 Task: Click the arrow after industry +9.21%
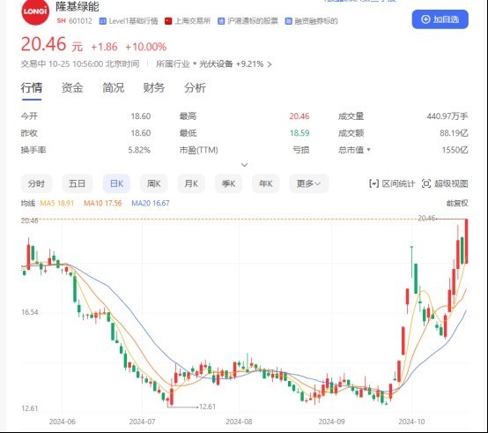(270, 64)
